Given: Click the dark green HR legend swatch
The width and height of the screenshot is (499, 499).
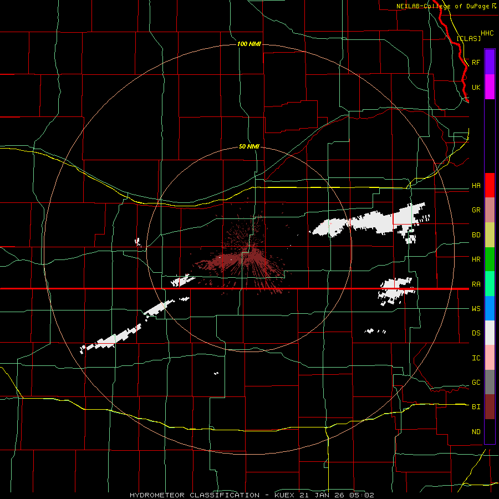Looking at the screenshot, I should pos(490,259).
